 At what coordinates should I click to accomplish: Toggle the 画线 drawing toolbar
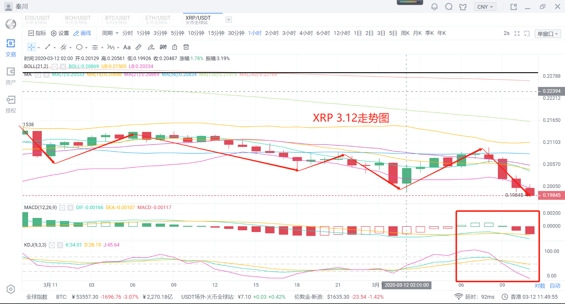(82, 33)
